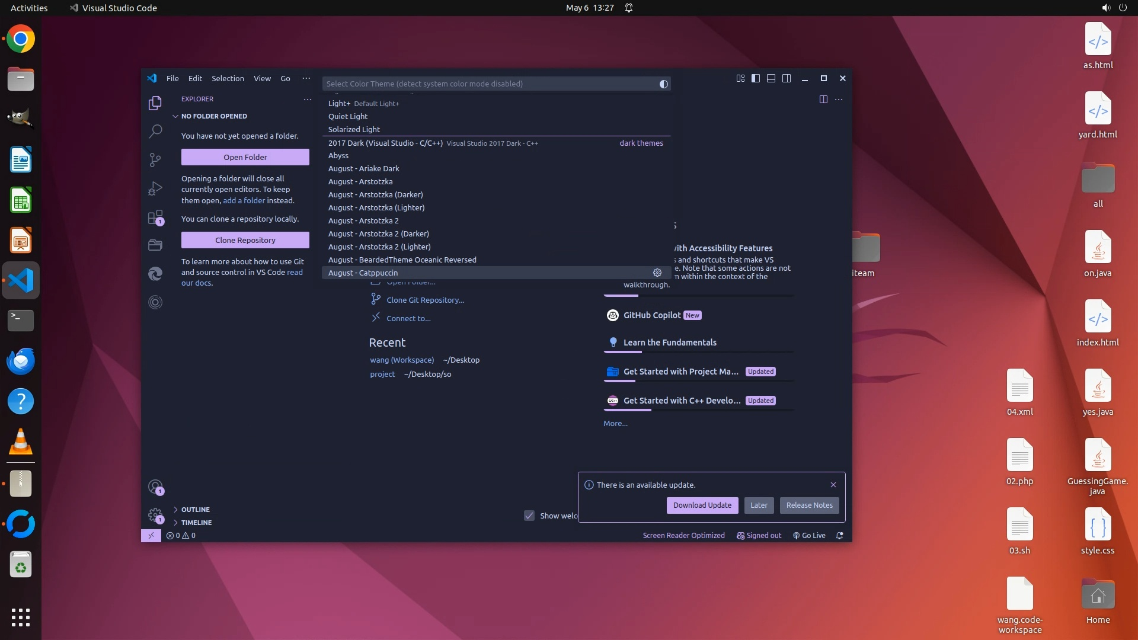
Task: Click the Clone Repository button
Action: [245, 240]
